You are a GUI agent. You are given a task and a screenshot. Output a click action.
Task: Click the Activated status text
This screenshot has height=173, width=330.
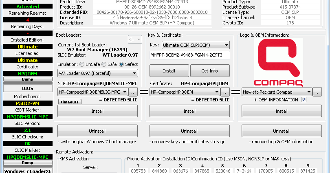coord(28,6)
